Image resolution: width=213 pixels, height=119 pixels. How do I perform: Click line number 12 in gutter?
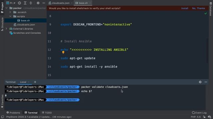coord(49,50)
